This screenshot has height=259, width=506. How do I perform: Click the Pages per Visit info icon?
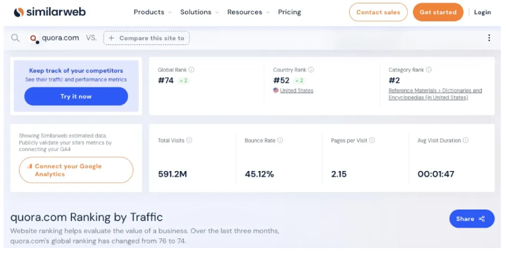(372, 140)
